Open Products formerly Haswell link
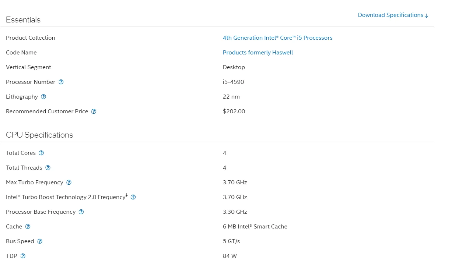The height and width of the screenshot is (273, 466). 258,53
